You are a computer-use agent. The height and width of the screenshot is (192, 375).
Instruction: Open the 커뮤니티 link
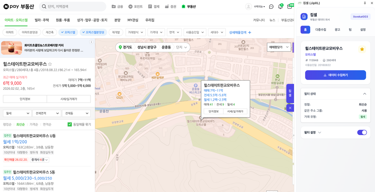tap(259, 20)
